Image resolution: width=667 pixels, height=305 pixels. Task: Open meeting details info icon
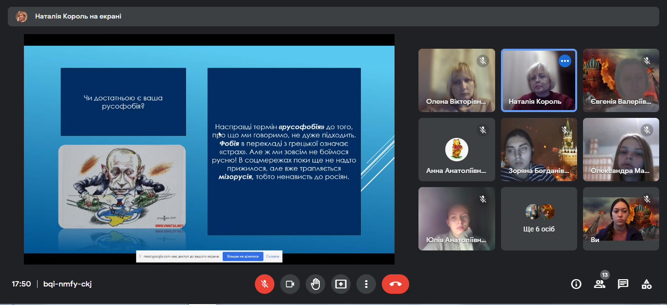coord(576,284)
